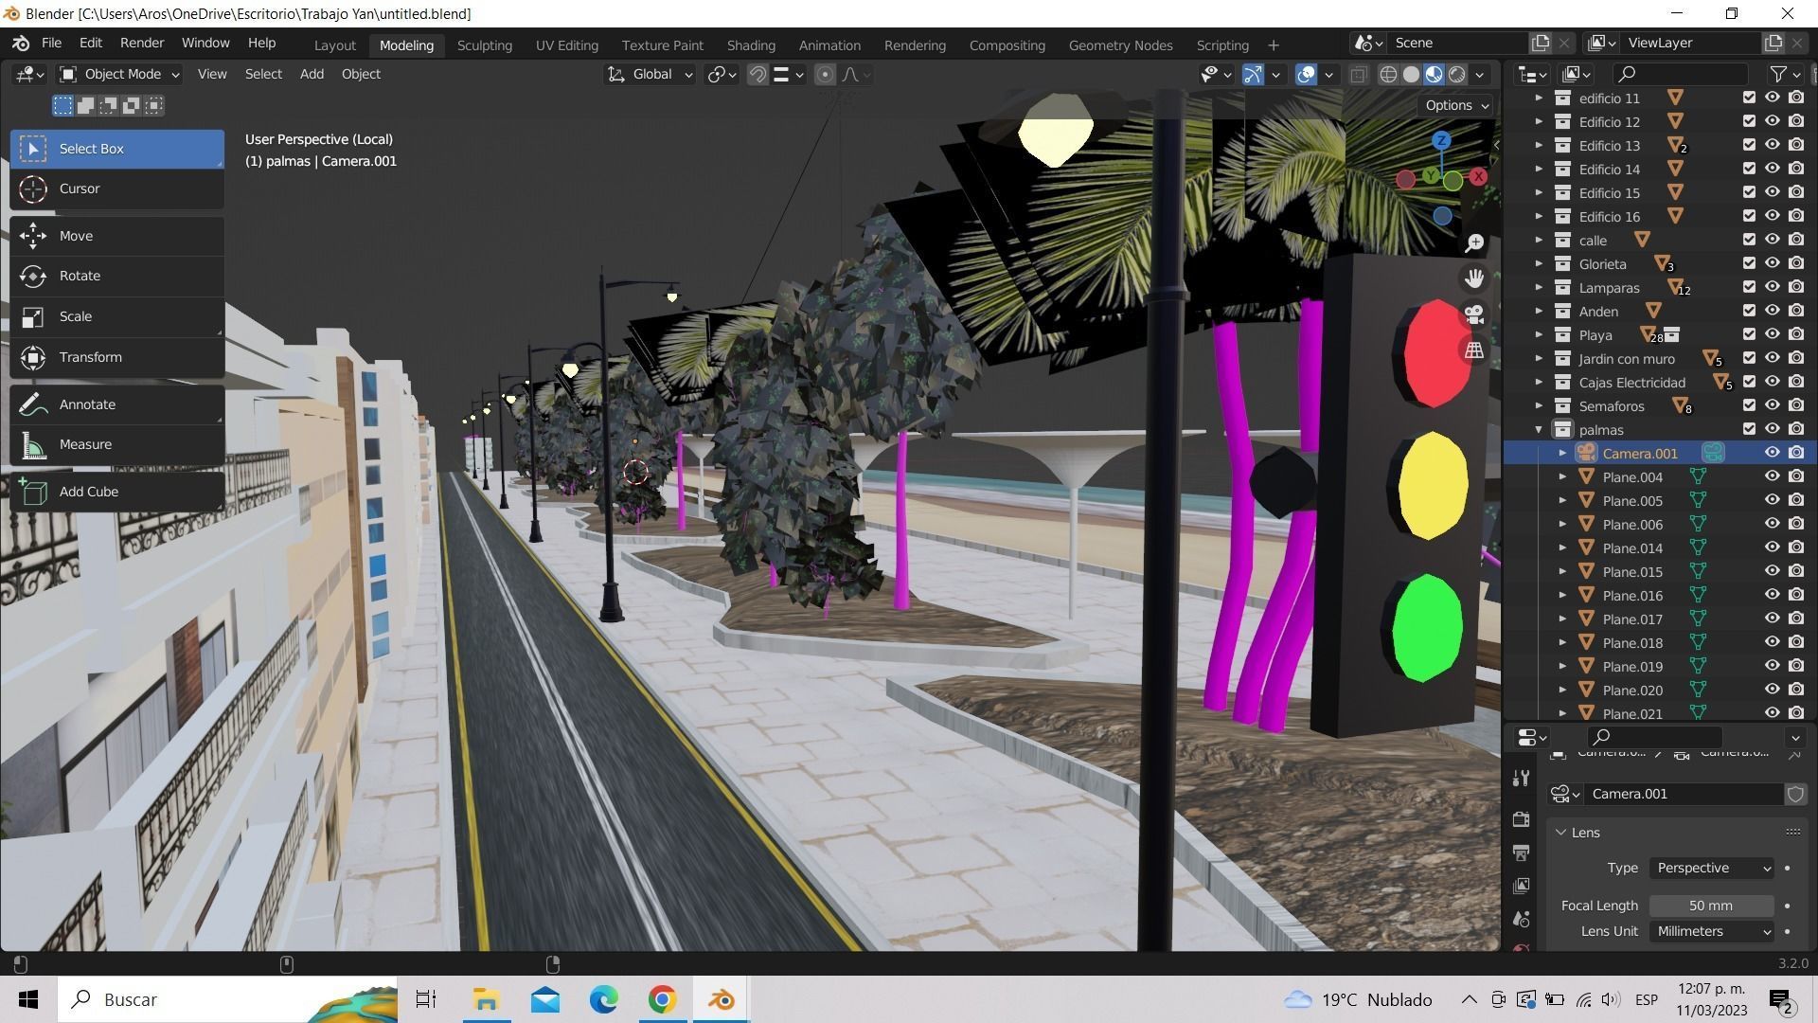Screen dimensions: 1818x1023
Task: Select the Rotate tool
Action: pyautogui.click(x=116, y=276)
